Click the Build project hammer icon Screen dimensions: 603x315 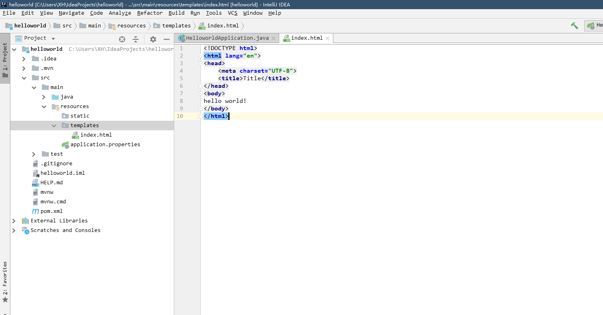point(574,26)
